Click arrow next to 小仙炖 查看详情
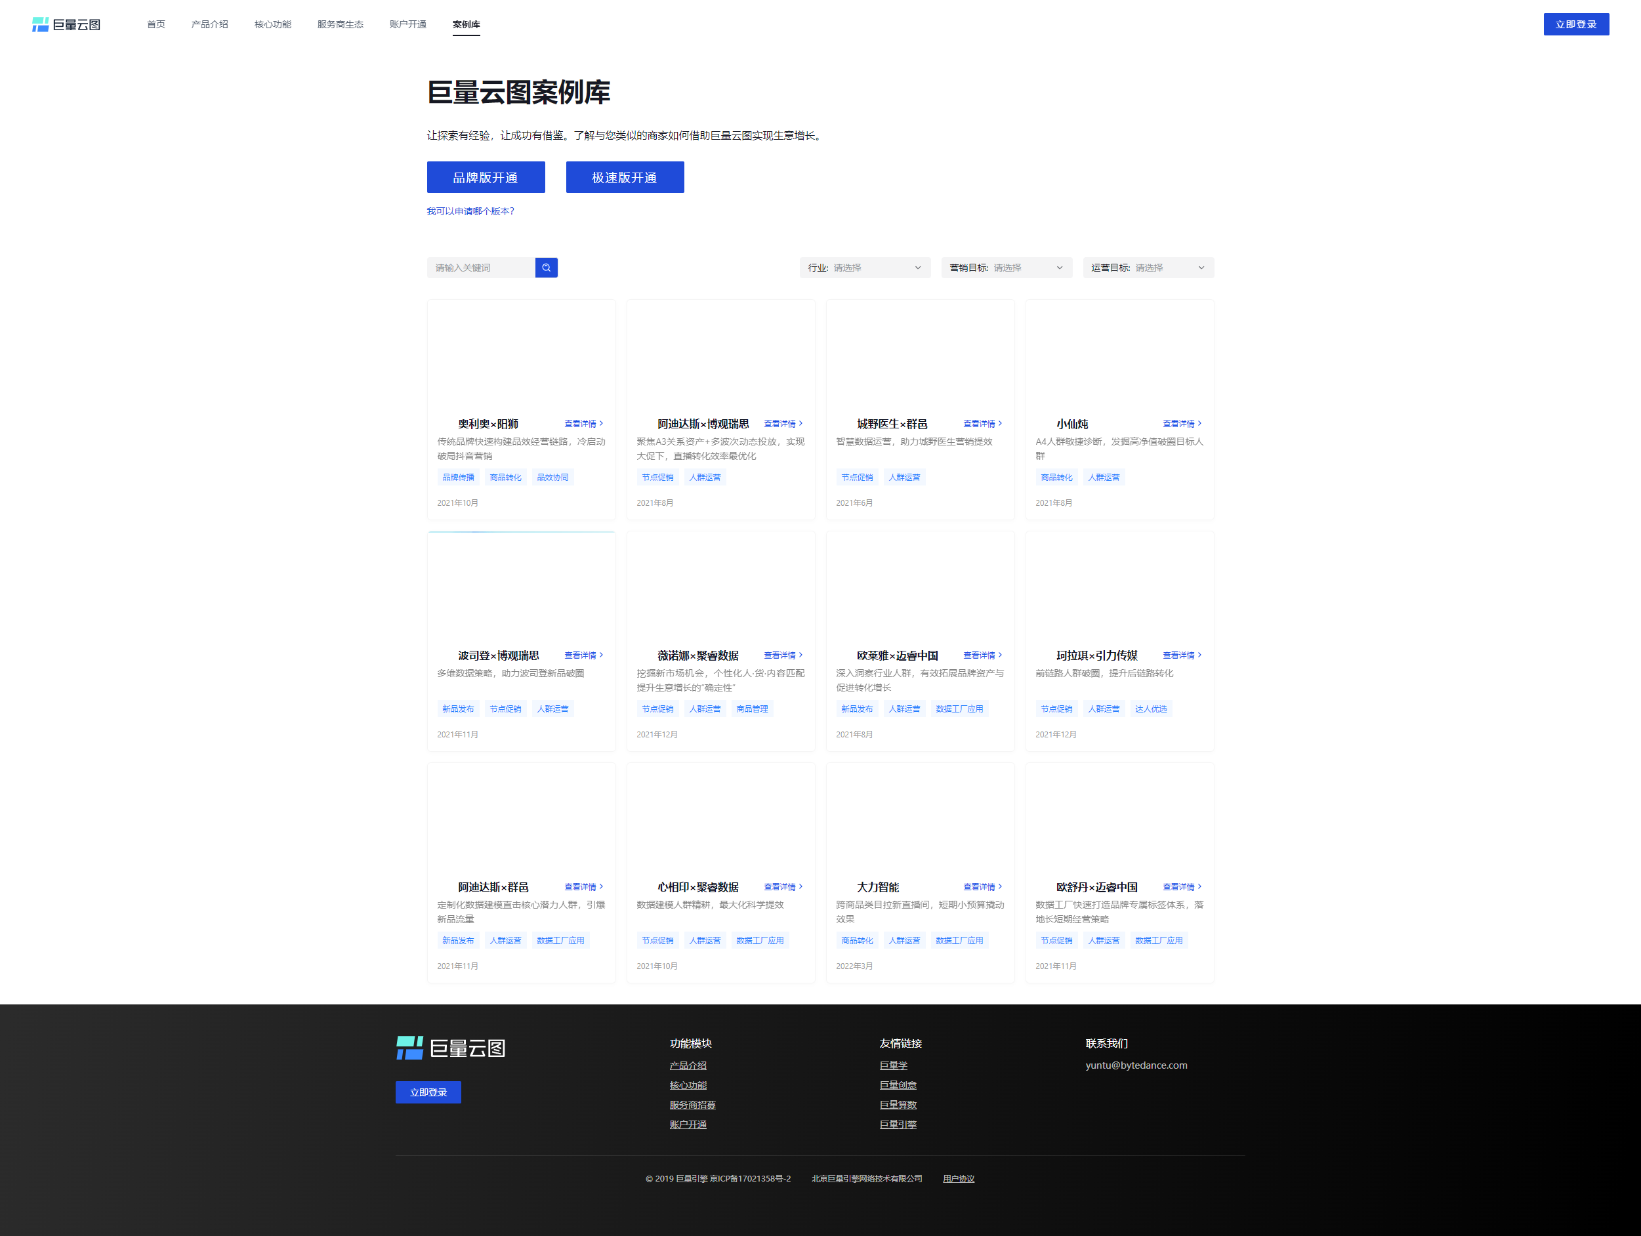Viewport: 1641px width, 1236px height. coord(1199,424)
